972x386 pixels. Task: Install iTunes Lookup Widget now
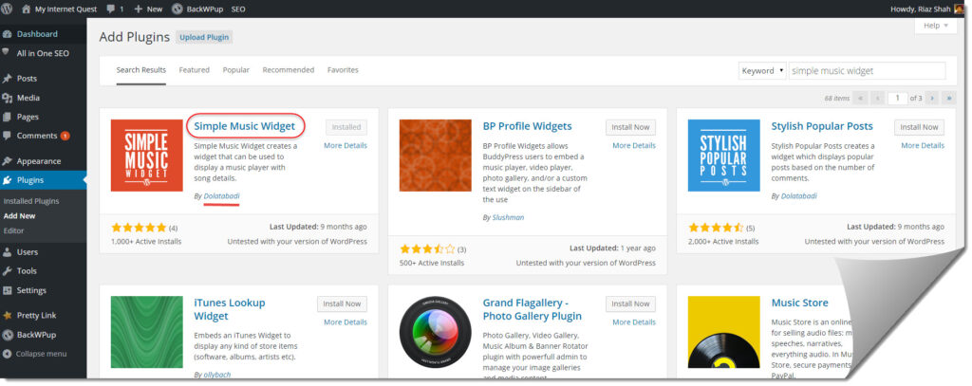342,303
